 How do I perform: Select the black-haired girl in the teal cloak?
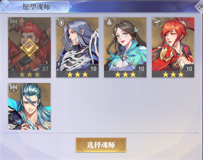[125, 47]
